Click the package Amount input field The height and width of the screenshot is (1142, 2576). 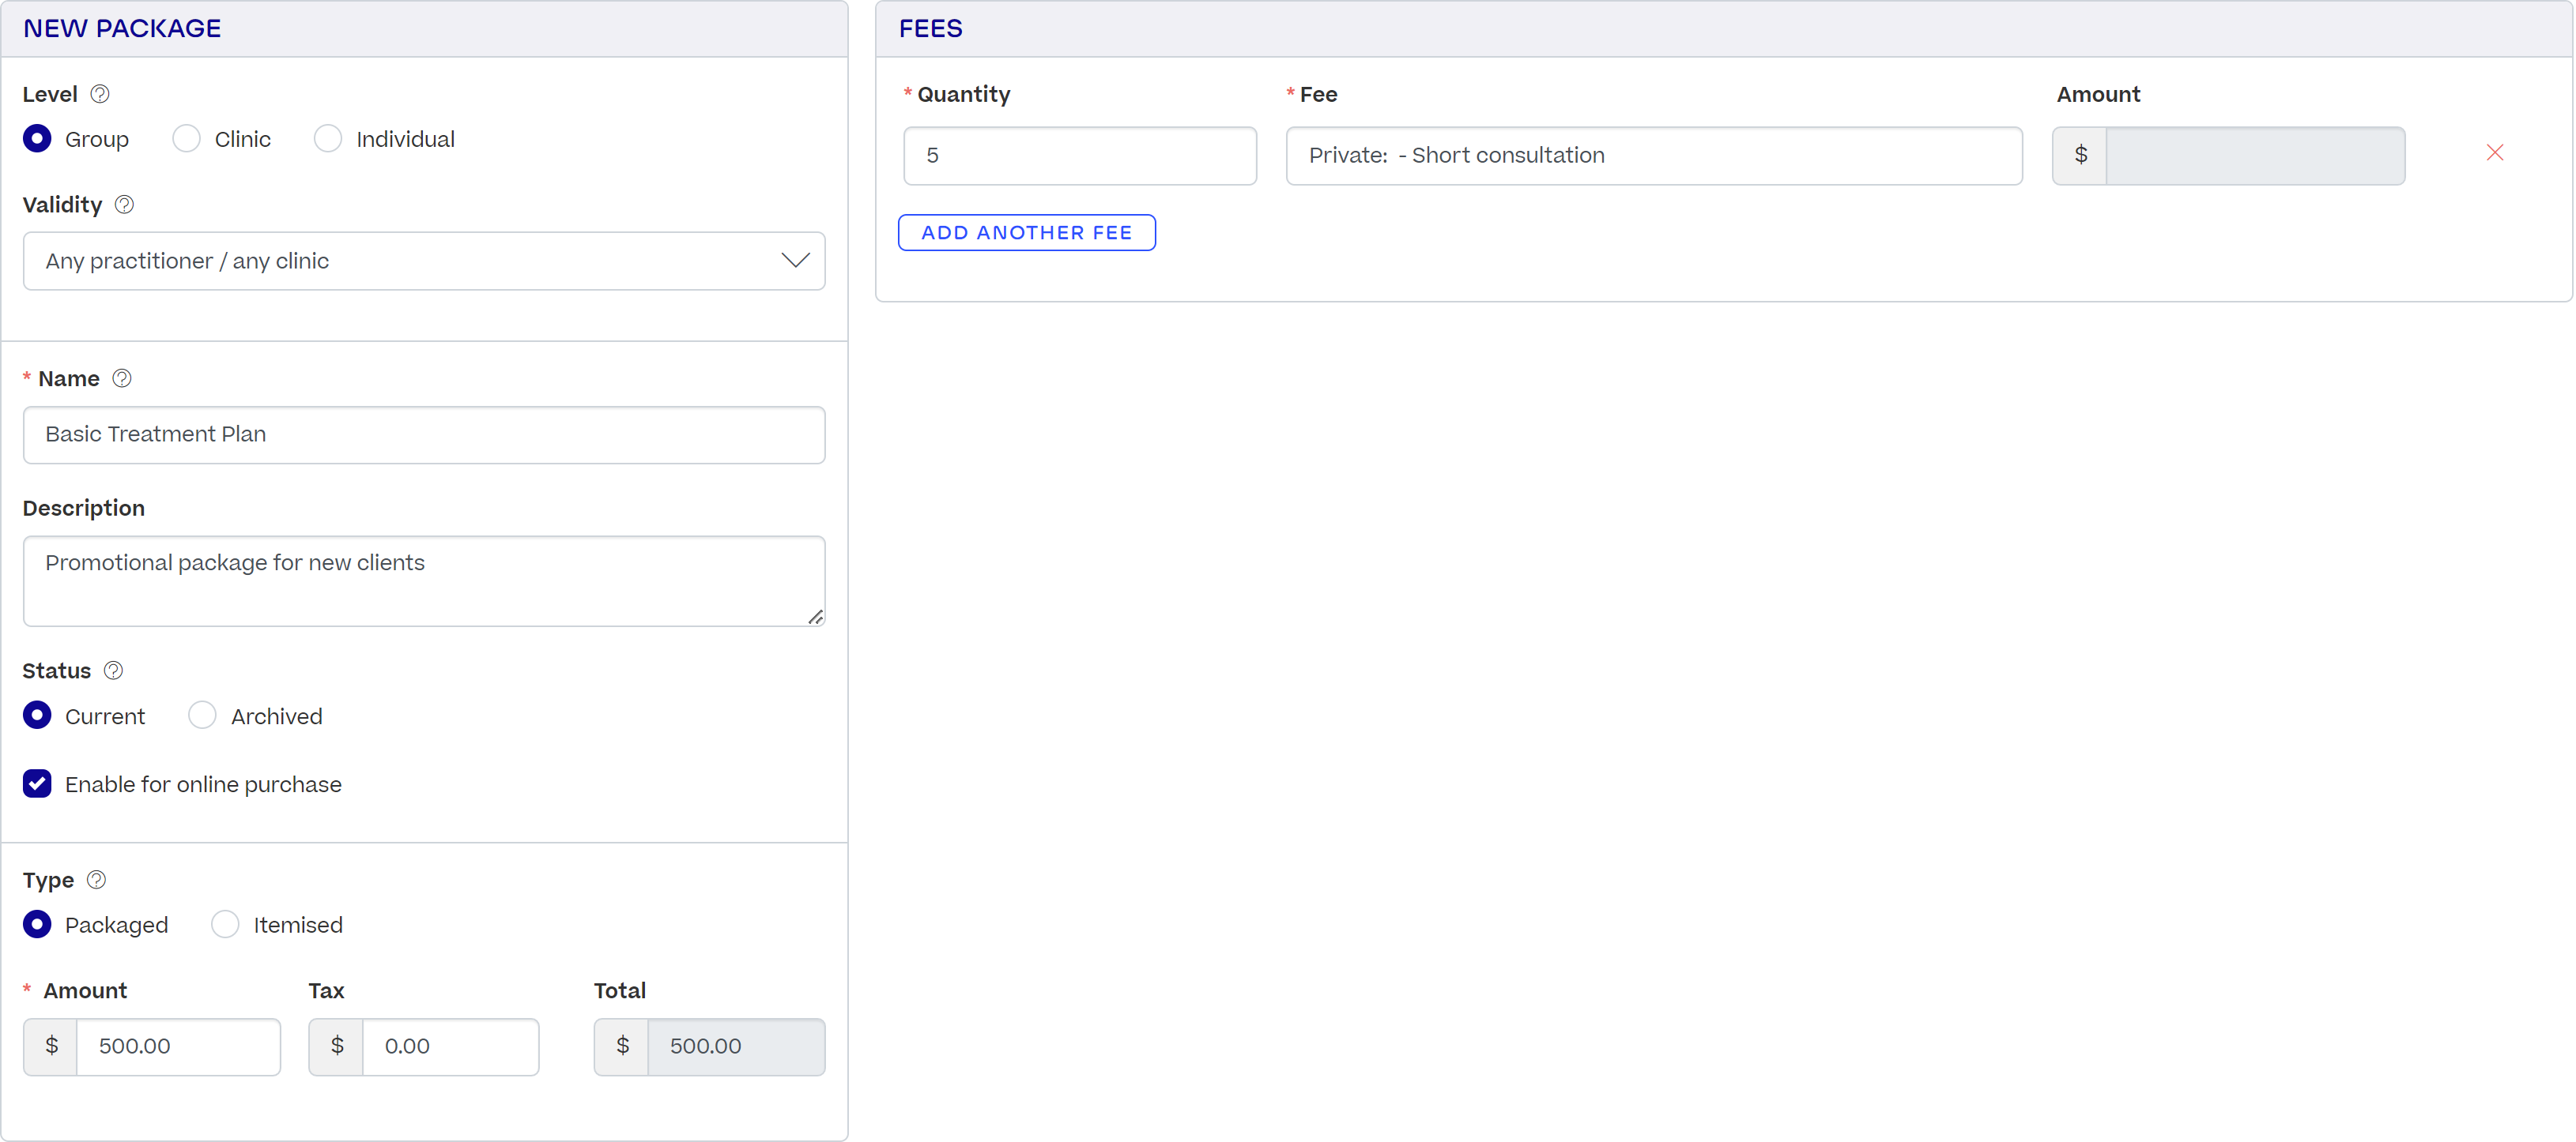tap(177, 1046)
